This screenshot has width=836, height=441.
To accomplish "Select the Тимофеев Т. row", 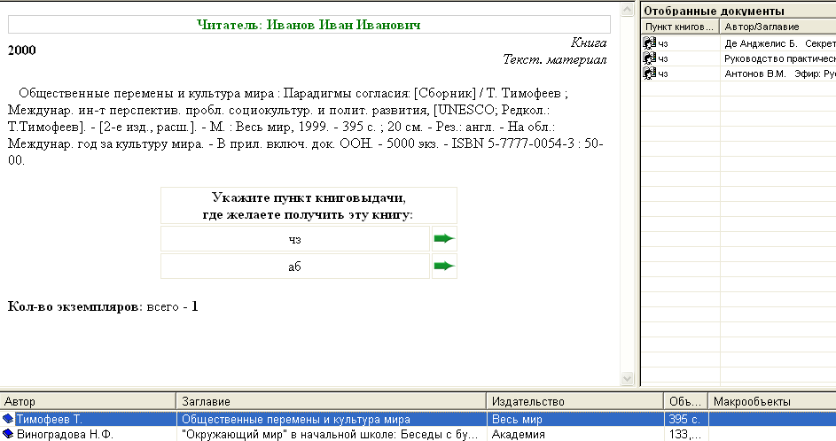I will click(x=418, y=419).
